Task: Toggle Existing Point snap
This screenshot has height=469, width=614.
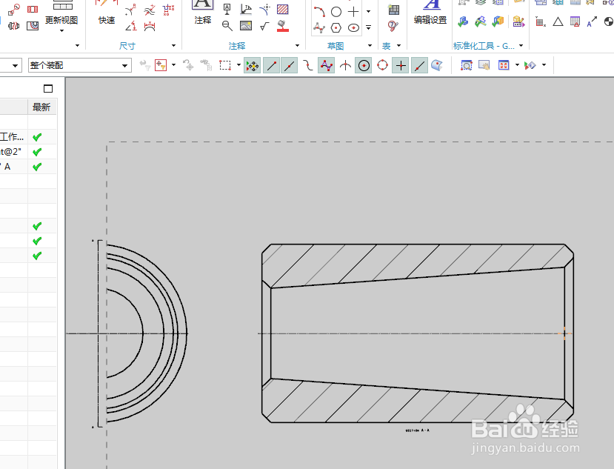Action: 401,65
